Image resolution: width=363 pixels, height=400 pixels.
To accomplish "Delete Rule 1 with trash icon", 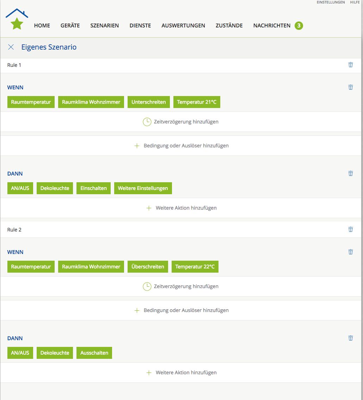I will click(350, 65).
